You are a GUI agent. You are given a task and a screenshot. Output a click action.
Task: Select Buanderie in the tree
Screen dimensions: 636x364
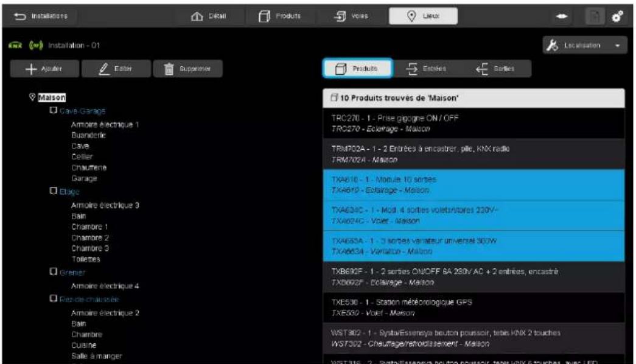88,135
